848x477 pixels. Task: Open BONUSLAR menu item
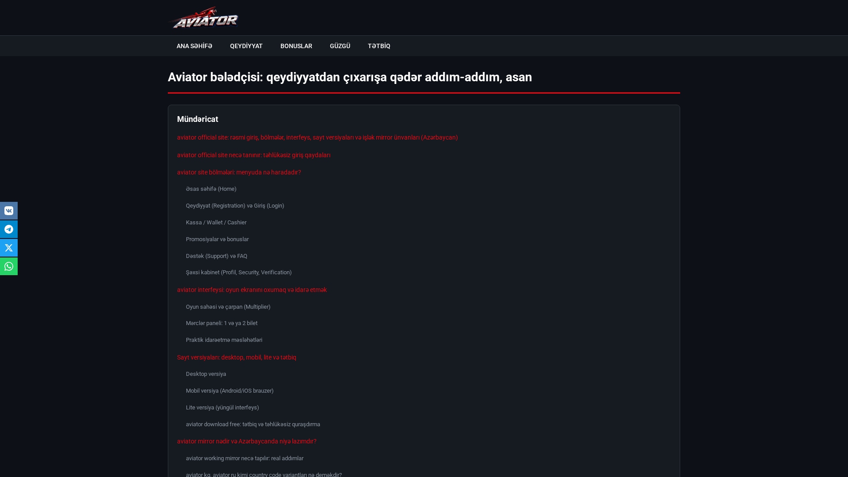tap(296, 46)
